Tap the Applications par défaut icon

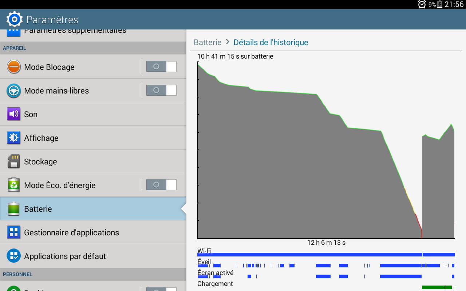click(14, 256)
